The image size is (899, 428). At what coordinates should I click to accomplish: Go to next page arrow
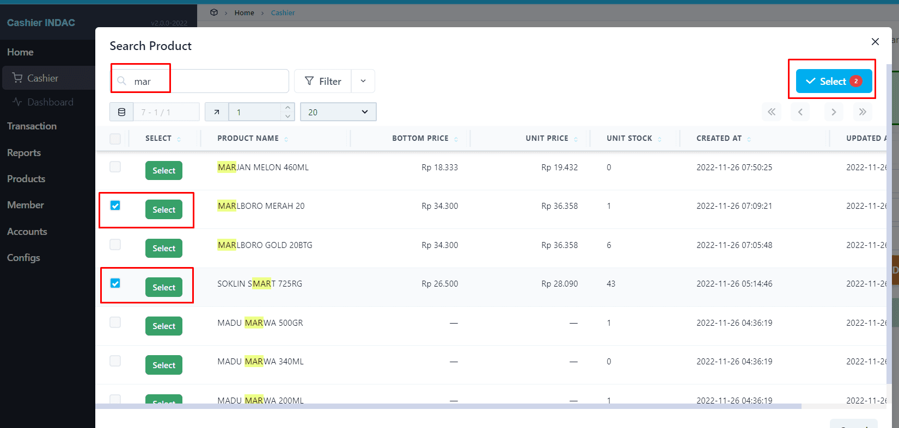833,112
